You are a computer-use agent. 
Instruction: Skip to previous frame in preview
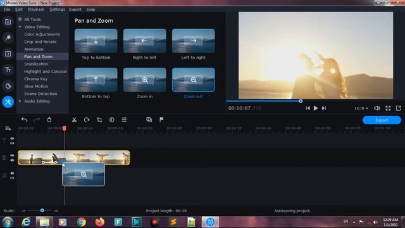point(308,108)
